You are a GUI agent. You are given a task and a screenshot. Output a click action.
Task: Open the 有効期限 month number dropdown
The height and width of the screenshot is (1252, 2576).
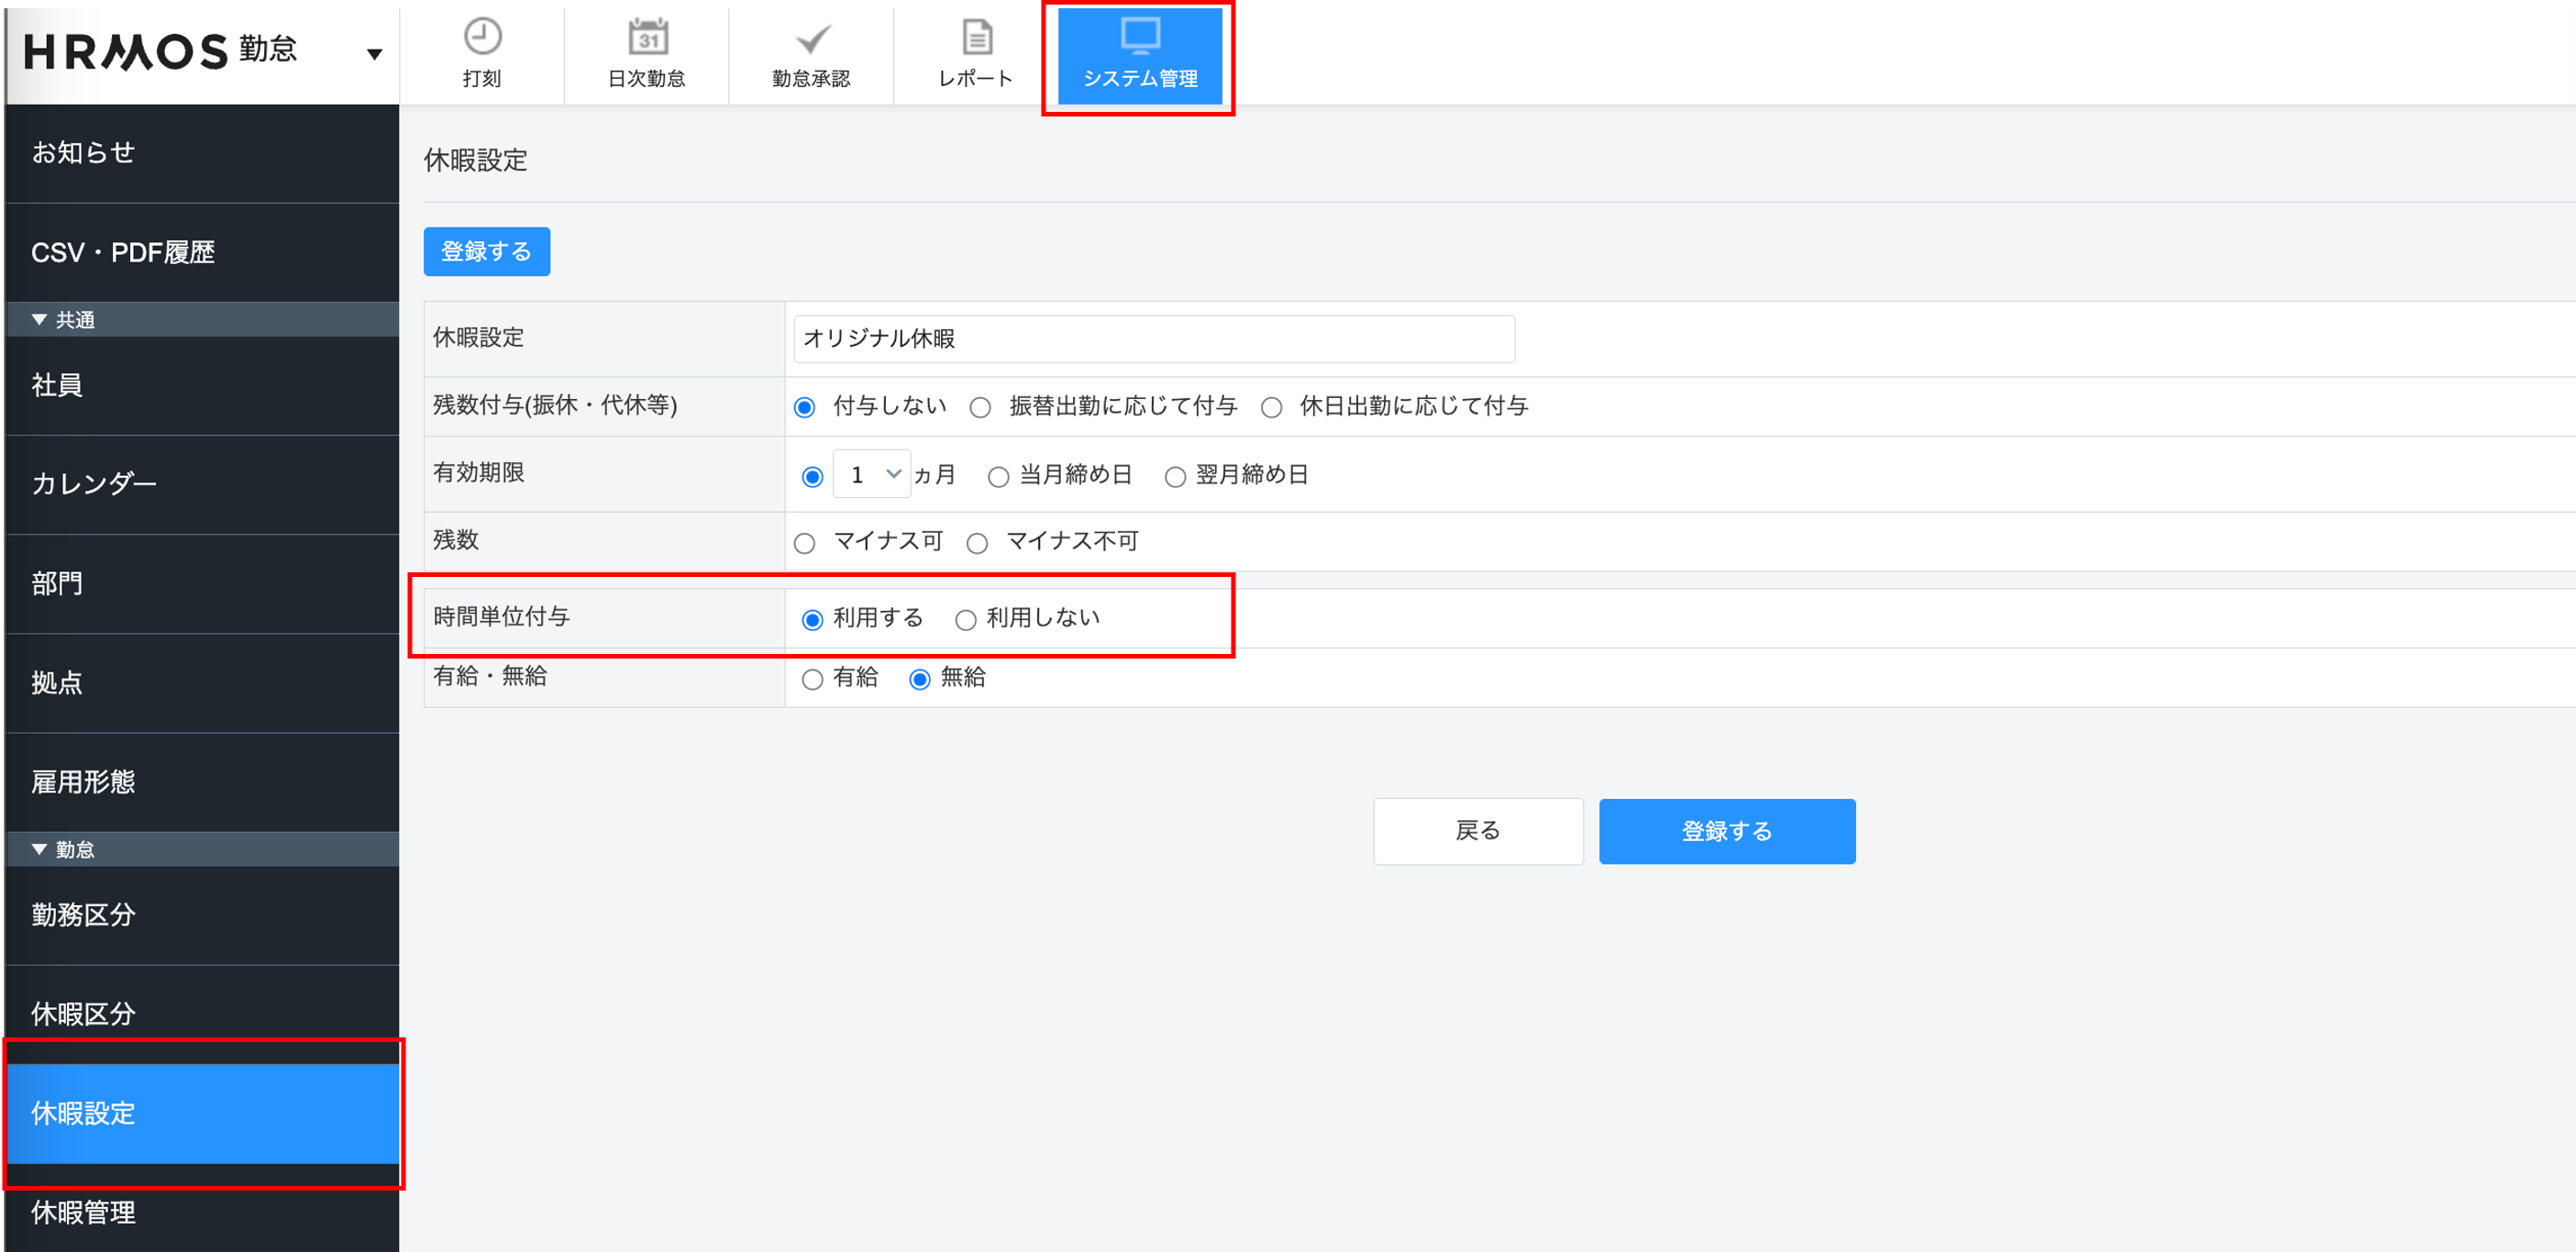coord(871,474)
